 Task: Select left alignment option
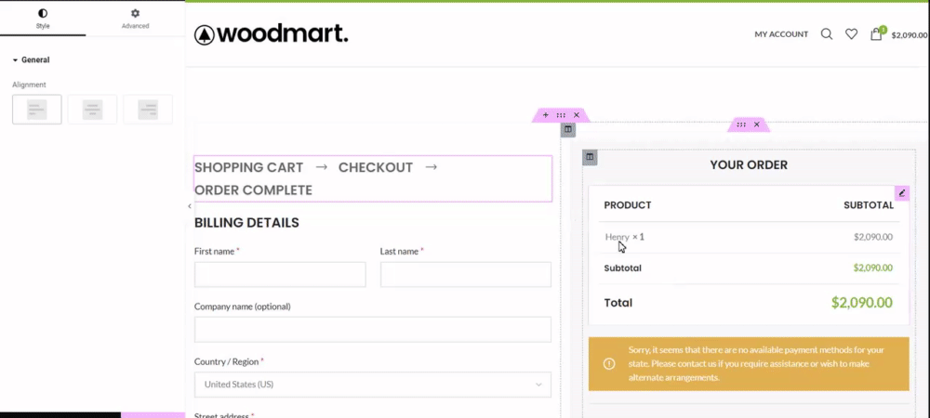click(x=37, y=110)
